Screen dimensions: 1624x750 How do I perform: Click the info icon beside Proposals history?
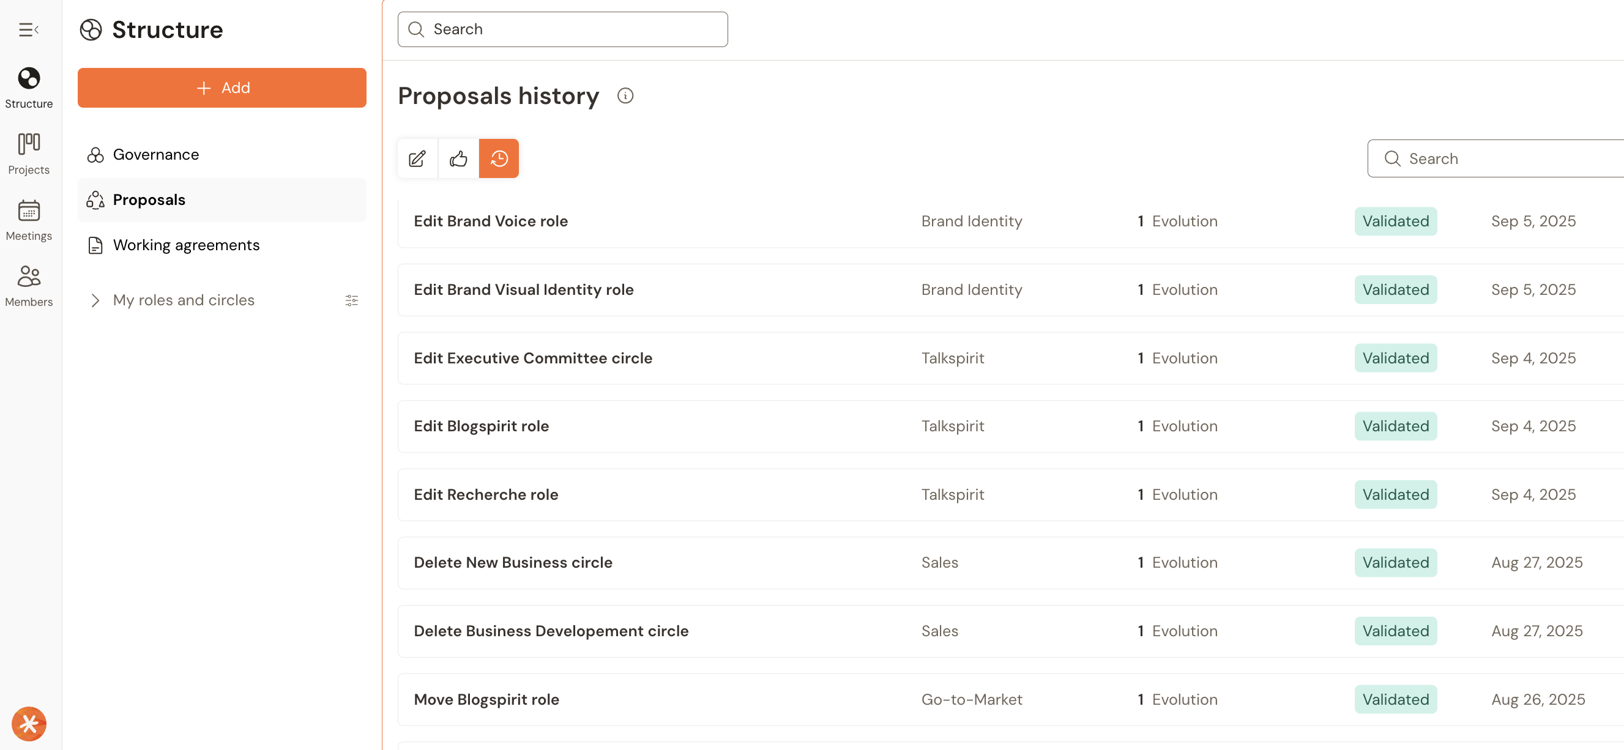click(625, 96)
